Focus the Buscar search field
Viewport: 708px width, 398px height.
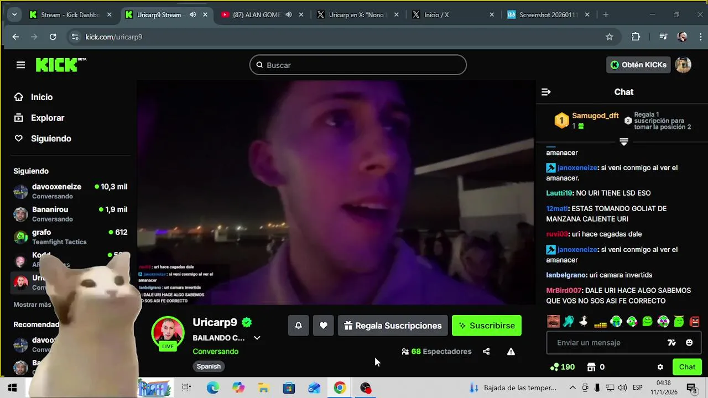click(358, 65)
